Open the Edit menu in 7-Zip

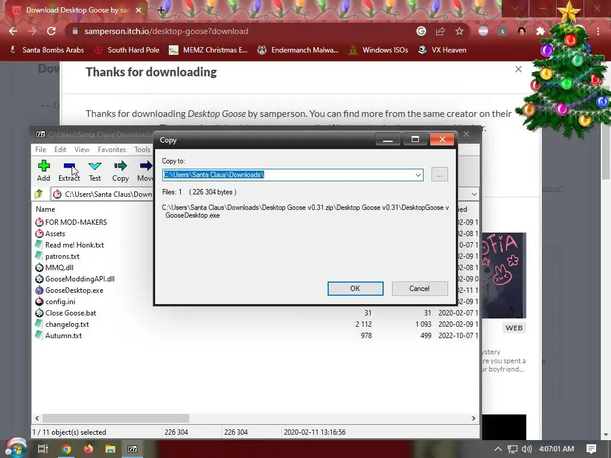click(x=60, y=150)
